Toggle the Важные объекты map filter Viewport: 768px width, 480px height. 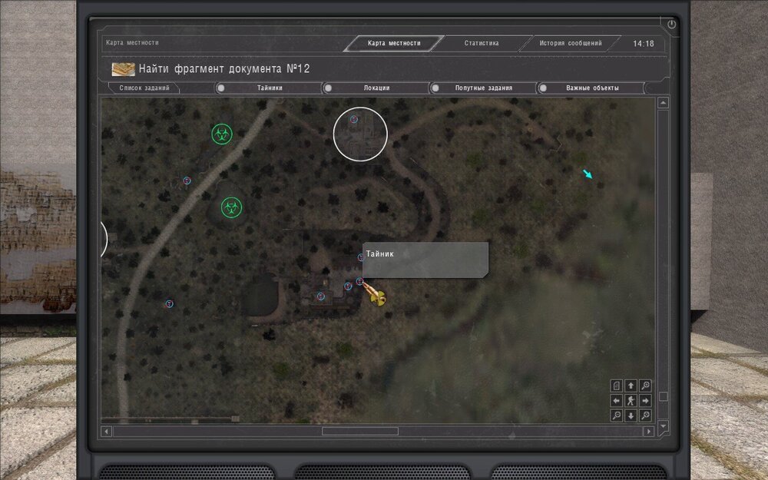591,88
